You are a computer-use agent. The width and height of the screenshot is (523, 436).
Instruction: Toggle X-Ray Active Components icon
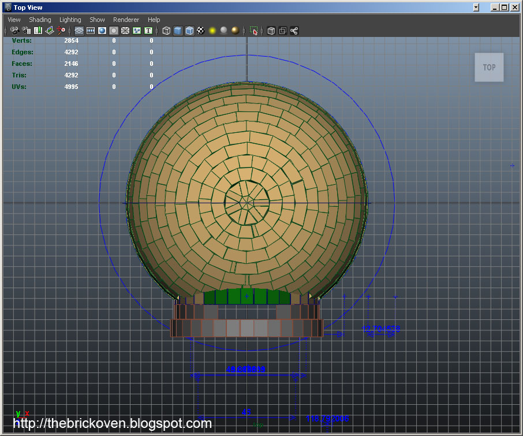[x=282, y=31]
